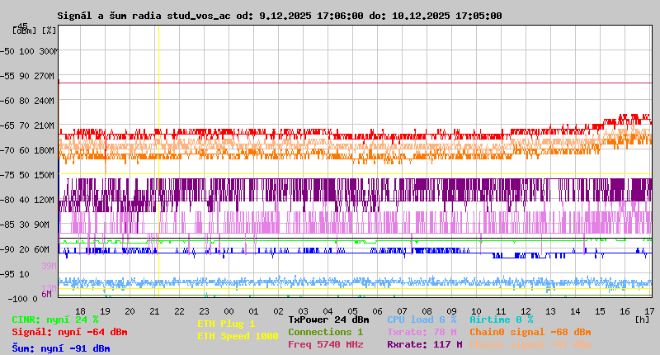Select the CPU load 6 % legend label
The height and width of the screenshot is (355, 660).
click(422, 319)
